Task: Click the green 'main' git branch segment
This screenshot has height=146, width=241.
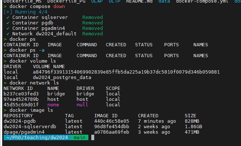Action: (80, 138)
